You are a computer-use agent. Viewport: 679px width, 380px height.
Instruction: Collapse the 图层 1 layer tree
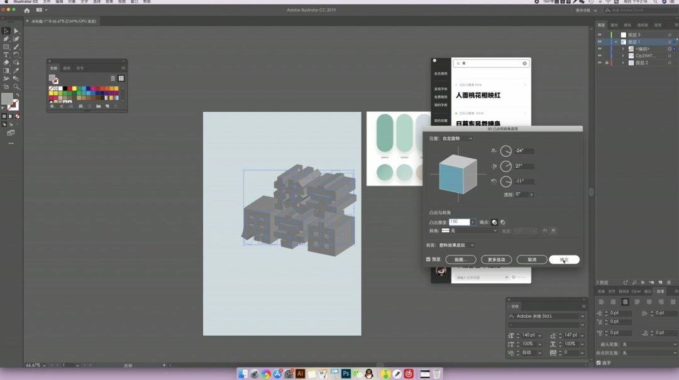[x=616, y=42]
